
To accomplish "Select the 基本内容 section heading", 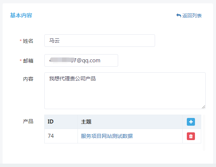I will [21, 15].
